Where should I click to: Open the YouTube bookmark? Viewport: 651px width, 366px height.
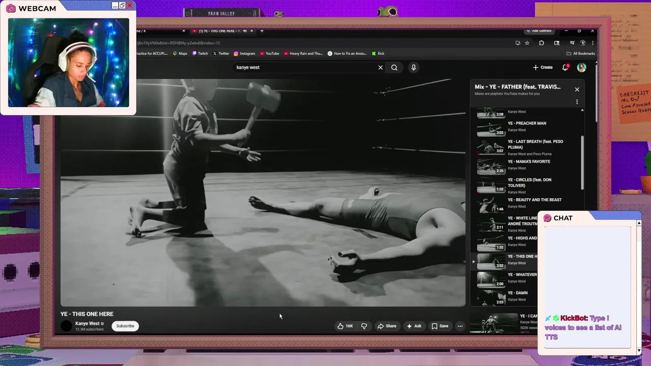pos(270,53)
